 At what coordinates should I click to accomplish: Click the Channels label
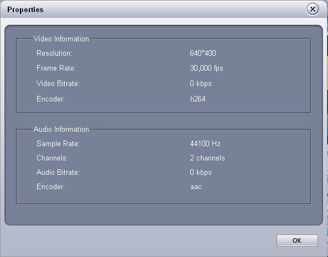point(53,158)
